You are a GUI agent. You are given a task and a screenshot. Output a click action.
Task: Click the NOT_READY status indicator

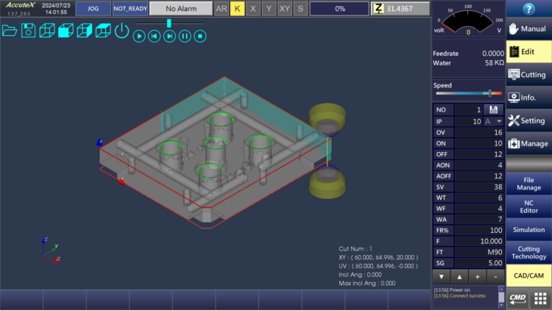click(130, 9)
